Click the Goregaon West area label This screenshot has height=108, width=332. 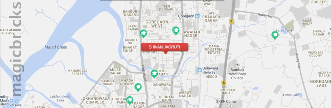pos(157,24)
